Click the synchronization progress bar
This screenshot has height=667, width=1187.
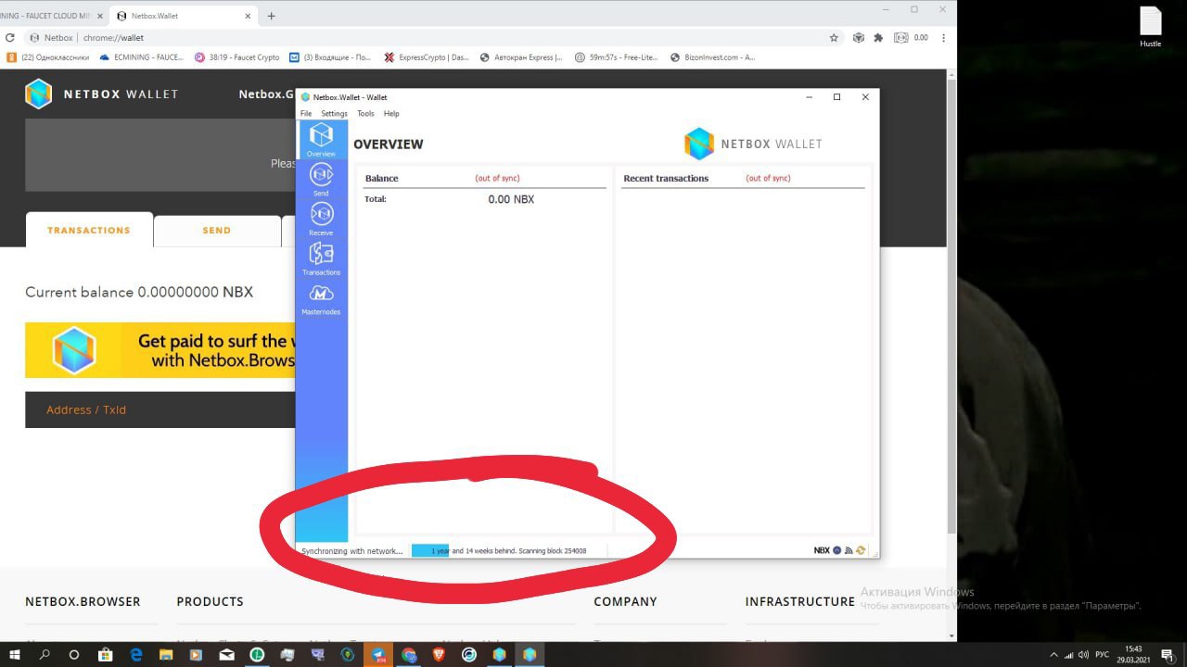tap(510, 550)
